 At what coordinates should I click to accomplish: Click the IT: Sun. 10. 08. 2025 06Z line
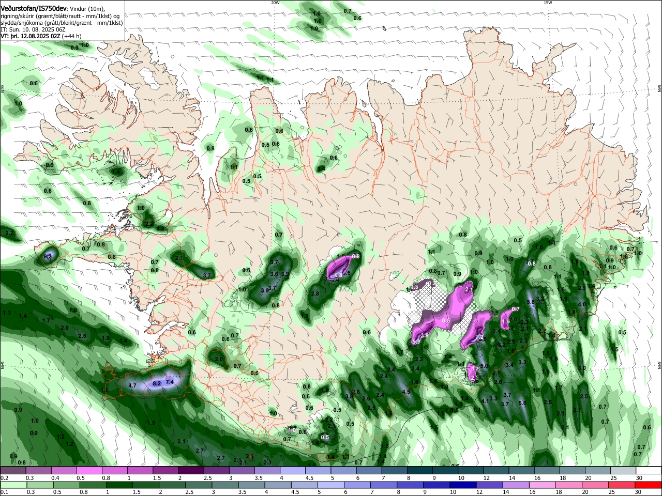pyautogui.click(x=33, y=29)
